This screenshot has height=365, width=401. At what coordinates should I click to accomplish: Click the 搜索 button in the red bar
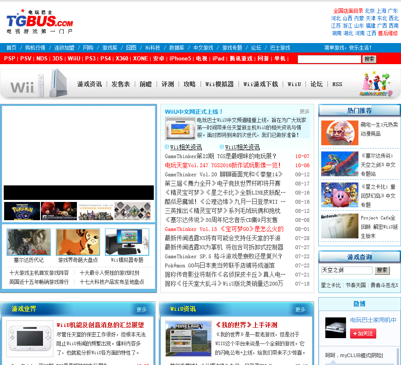369,59
